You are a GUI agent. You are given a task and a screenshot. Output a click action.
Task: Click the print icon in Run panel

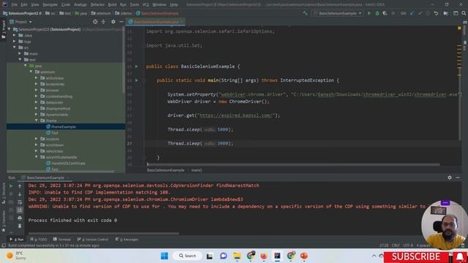tap(20, 218)
